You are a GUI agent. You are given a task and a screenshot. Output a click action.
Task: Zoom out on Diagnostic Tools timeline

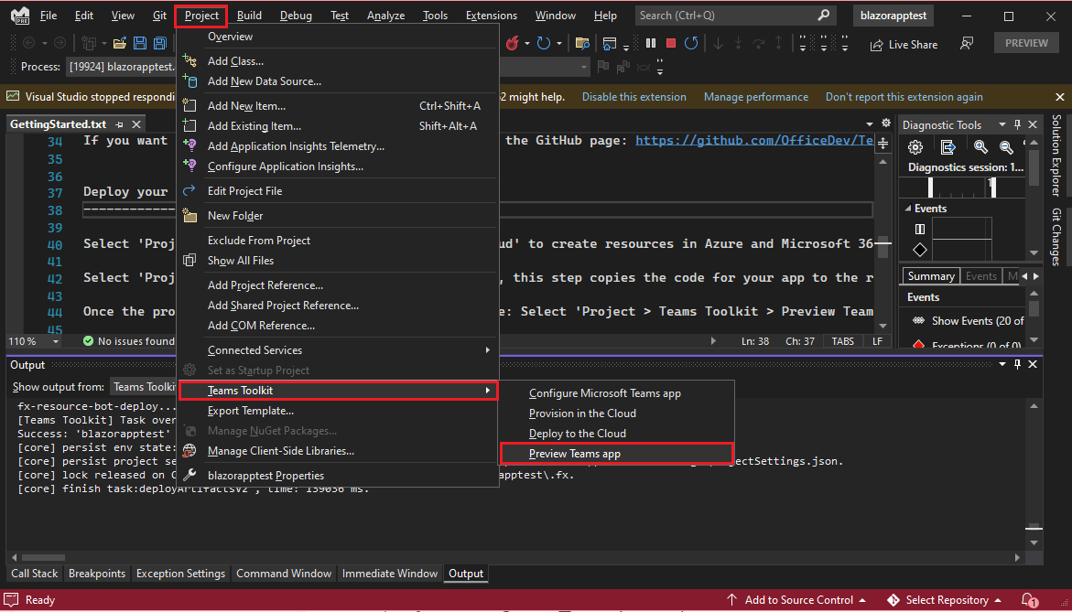tap(1006, 147)
